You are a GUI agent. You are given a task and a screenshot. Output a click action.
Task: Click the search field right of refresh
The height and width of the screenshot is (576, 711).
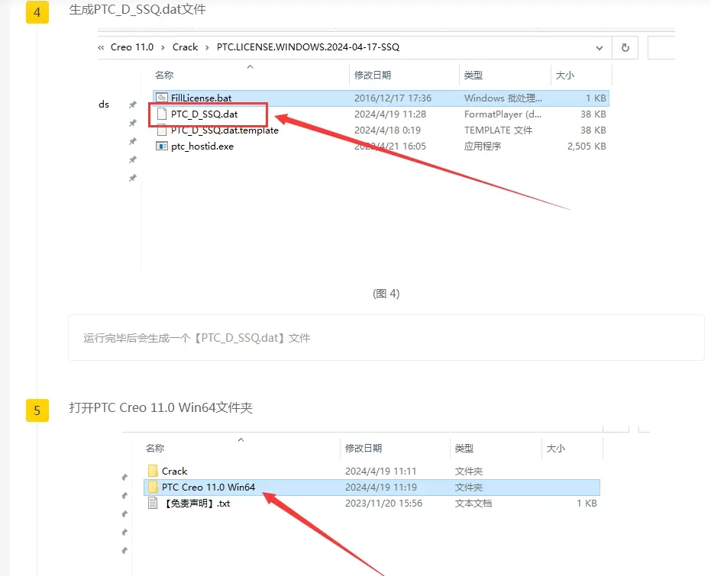coord(661,47)
